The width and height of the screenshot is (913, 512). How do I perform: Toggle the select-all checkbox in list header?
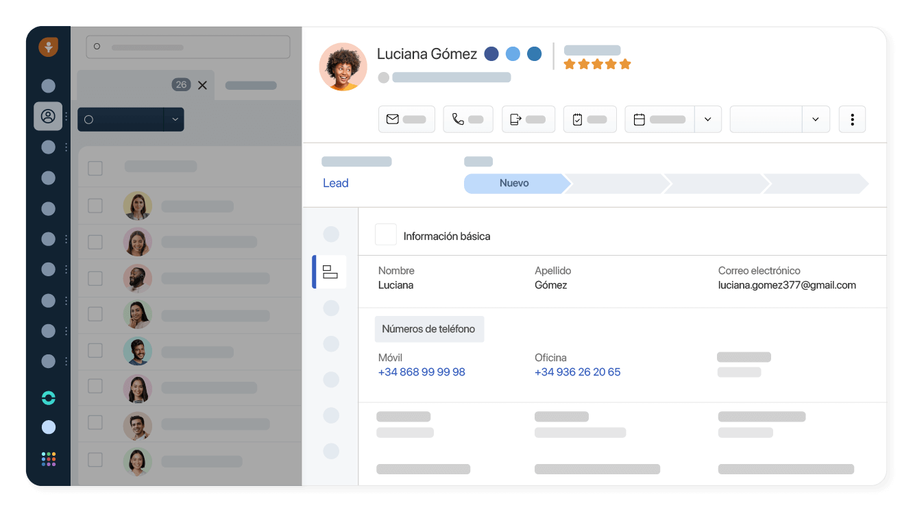click(x=95, y=168)
